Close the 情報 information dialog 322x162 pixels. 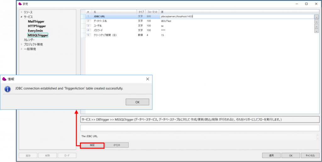[147, 79]
